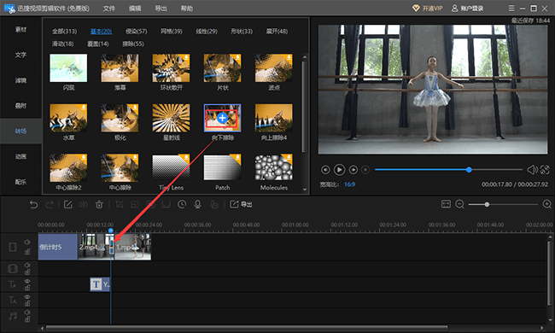Select the Tiny Lens transition thumbnail
555x333 pixels.
(171, 167)
